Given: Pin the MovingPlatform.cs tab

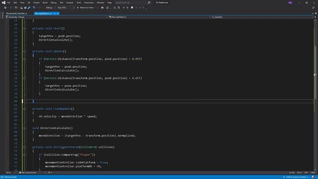Looking at the screenshot, I should pos(55,13).
